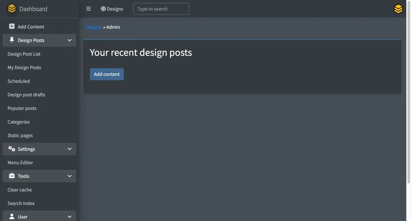411x221 pixels.
Task: Click the Design Posts pushpin icon
Action: (12, 40)
